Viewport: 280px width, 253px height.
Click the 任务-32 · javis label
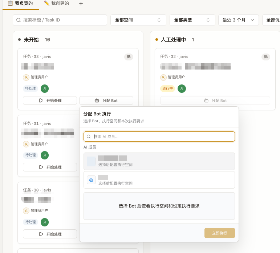[174, 56]
